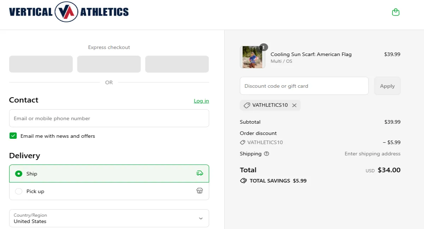Click the tag icon in Order discount row
The image size is (424, 229).
[243, 142]
